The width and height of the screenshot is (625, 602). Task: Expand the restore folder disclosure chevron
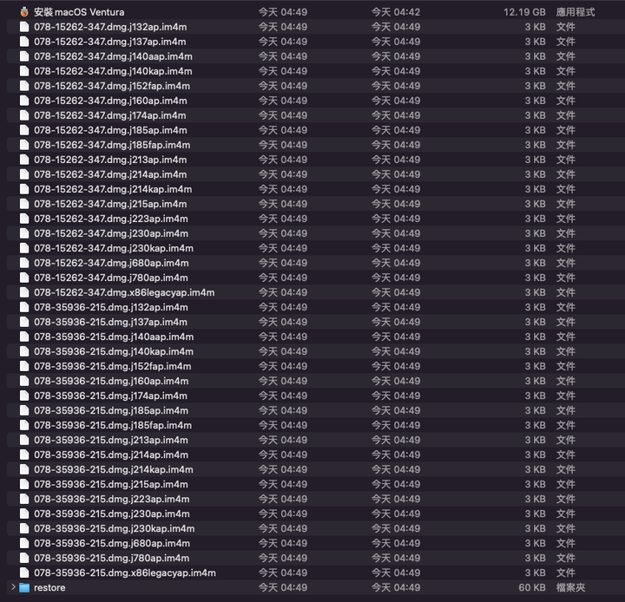(13, 587)
